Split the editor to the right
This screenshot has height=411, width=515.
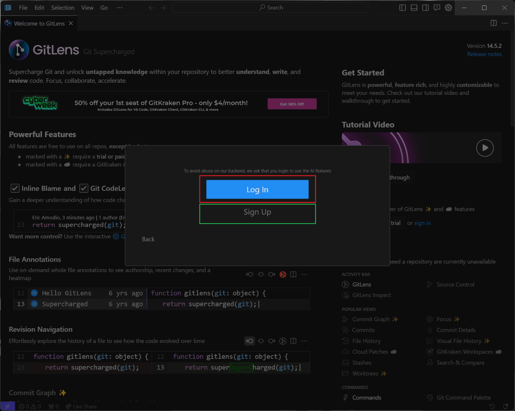(x=494, y=23)
